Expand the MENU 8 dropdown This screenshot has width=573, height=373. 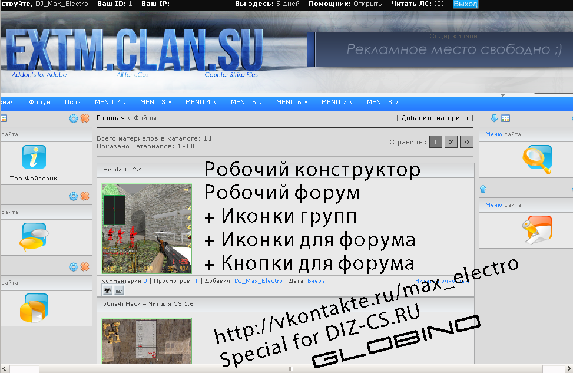coord(382,102)
